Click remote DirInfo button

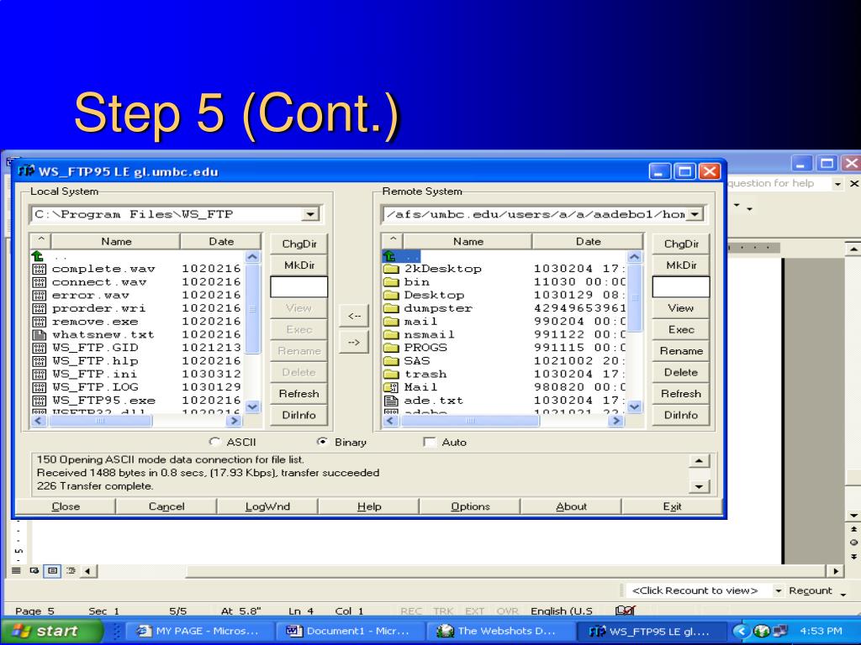click(681, 415)
